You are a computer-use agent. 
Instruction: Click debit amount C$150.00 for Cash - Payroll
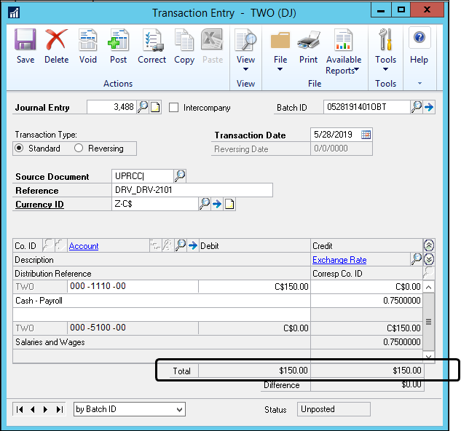pyautogui.click(x=255, y=286)
